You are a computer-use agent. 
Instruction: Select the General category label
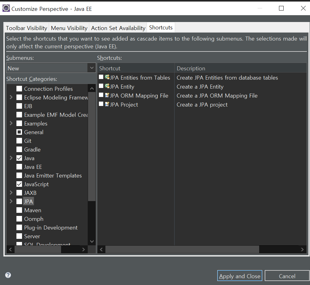pyautogui.click(x=33, y=132)
